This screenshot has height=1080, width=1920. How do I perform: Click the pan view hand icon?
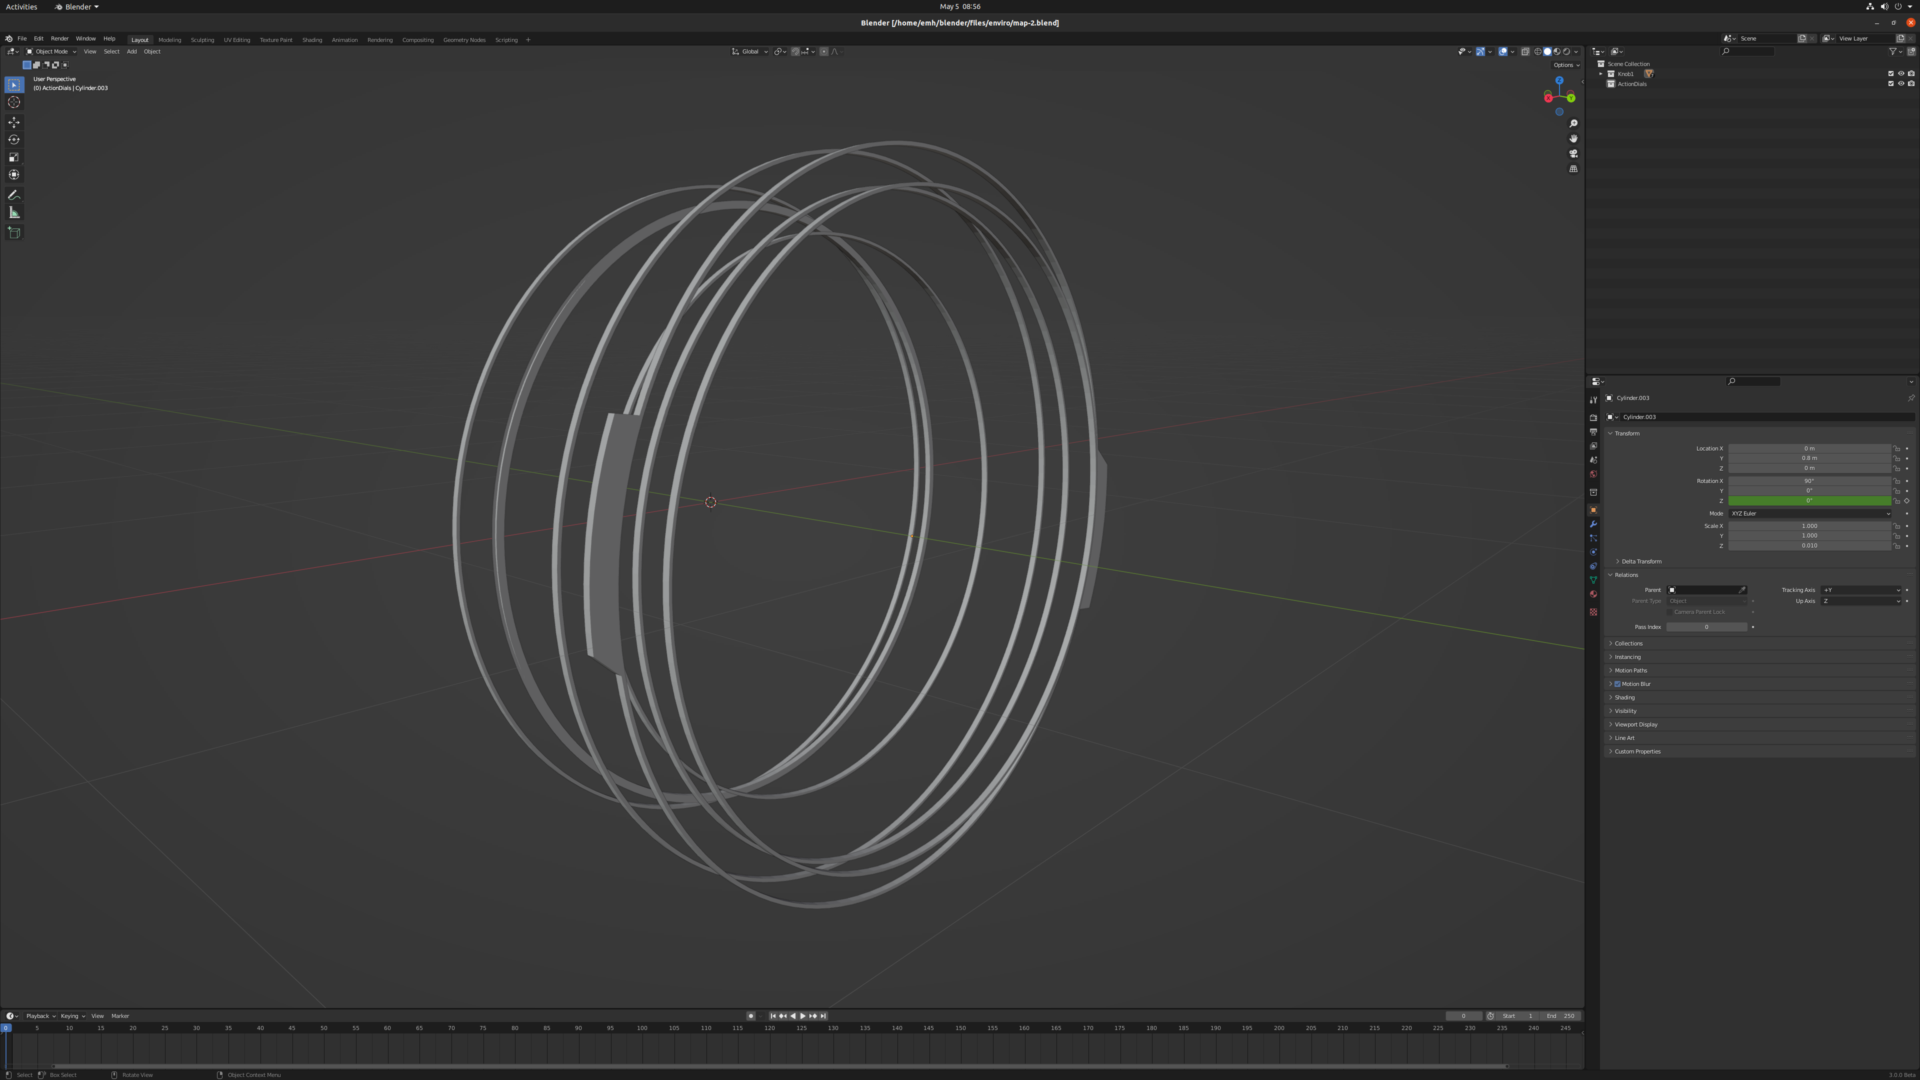(1573, 138)
